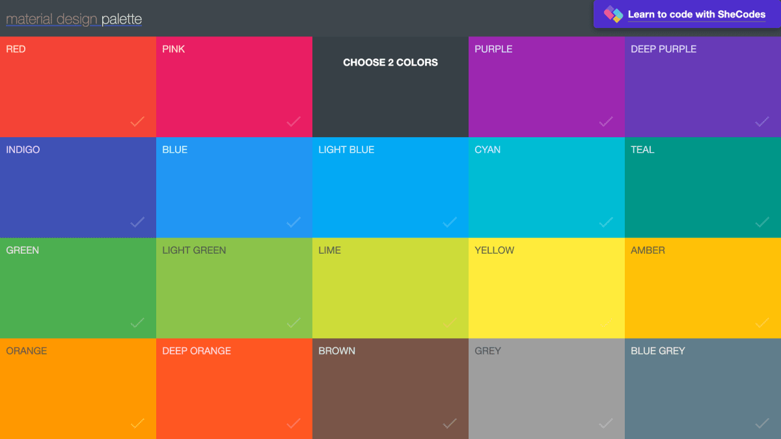Pick the Yellow color swatch
The height and width of the screenshot is (439, 781).
[547, 288]
